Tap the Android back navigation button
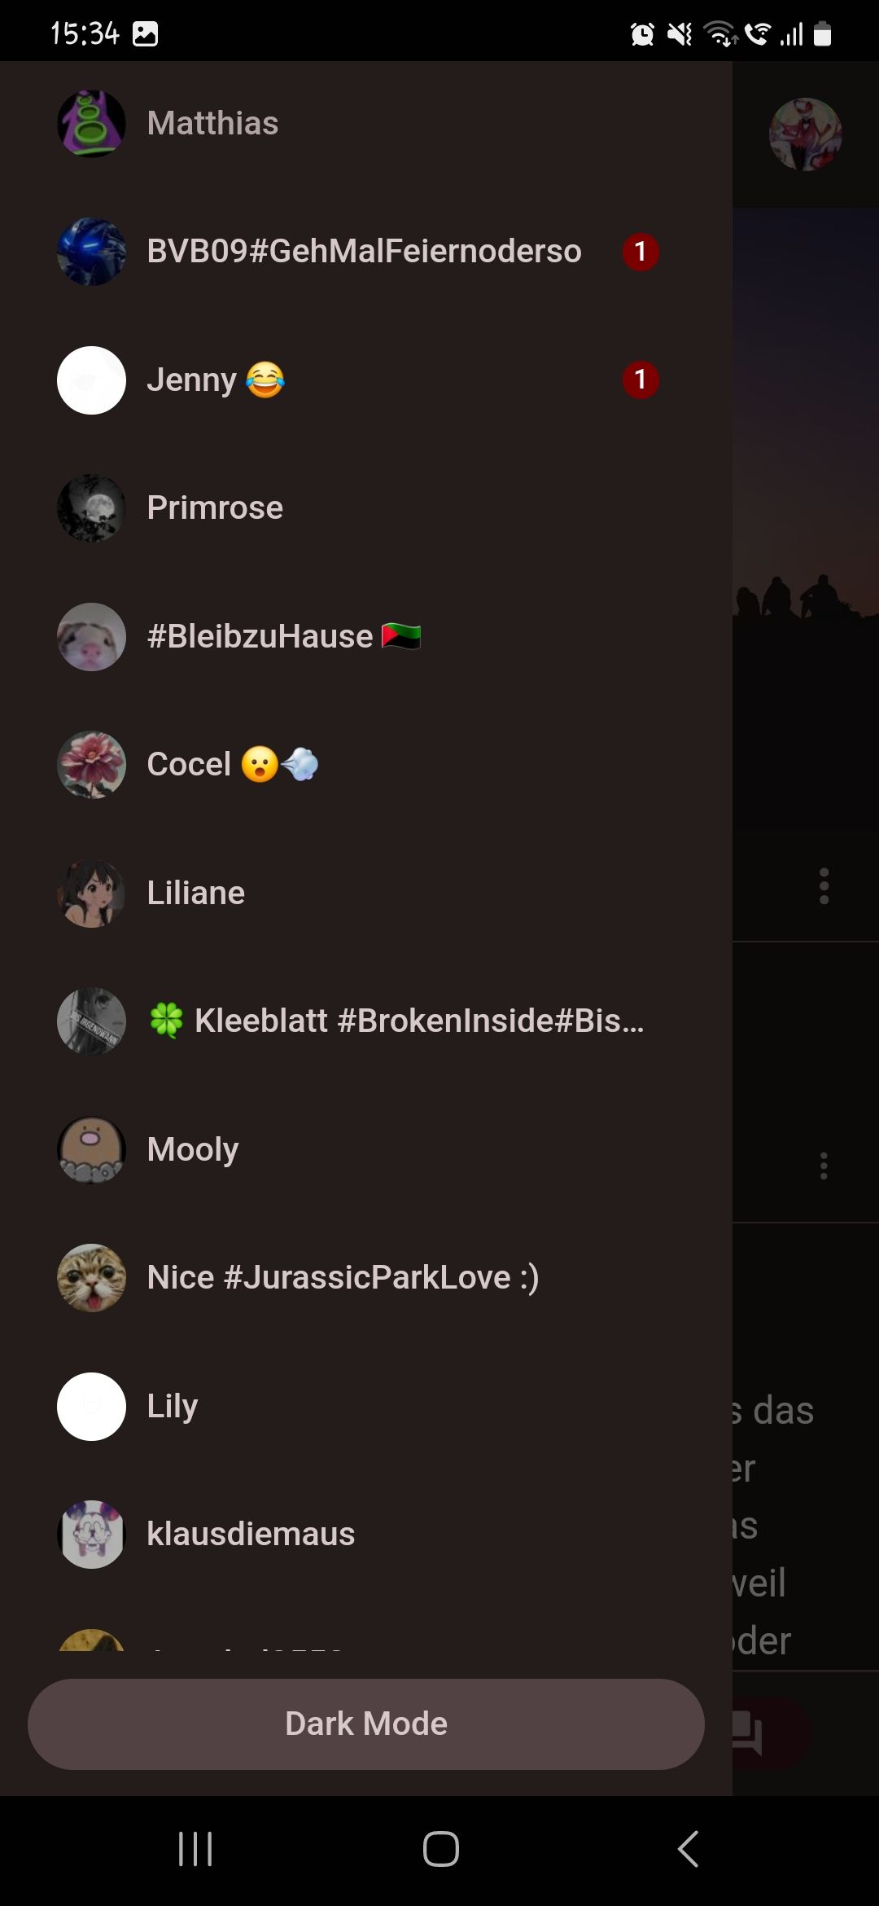 (689, 1848)
